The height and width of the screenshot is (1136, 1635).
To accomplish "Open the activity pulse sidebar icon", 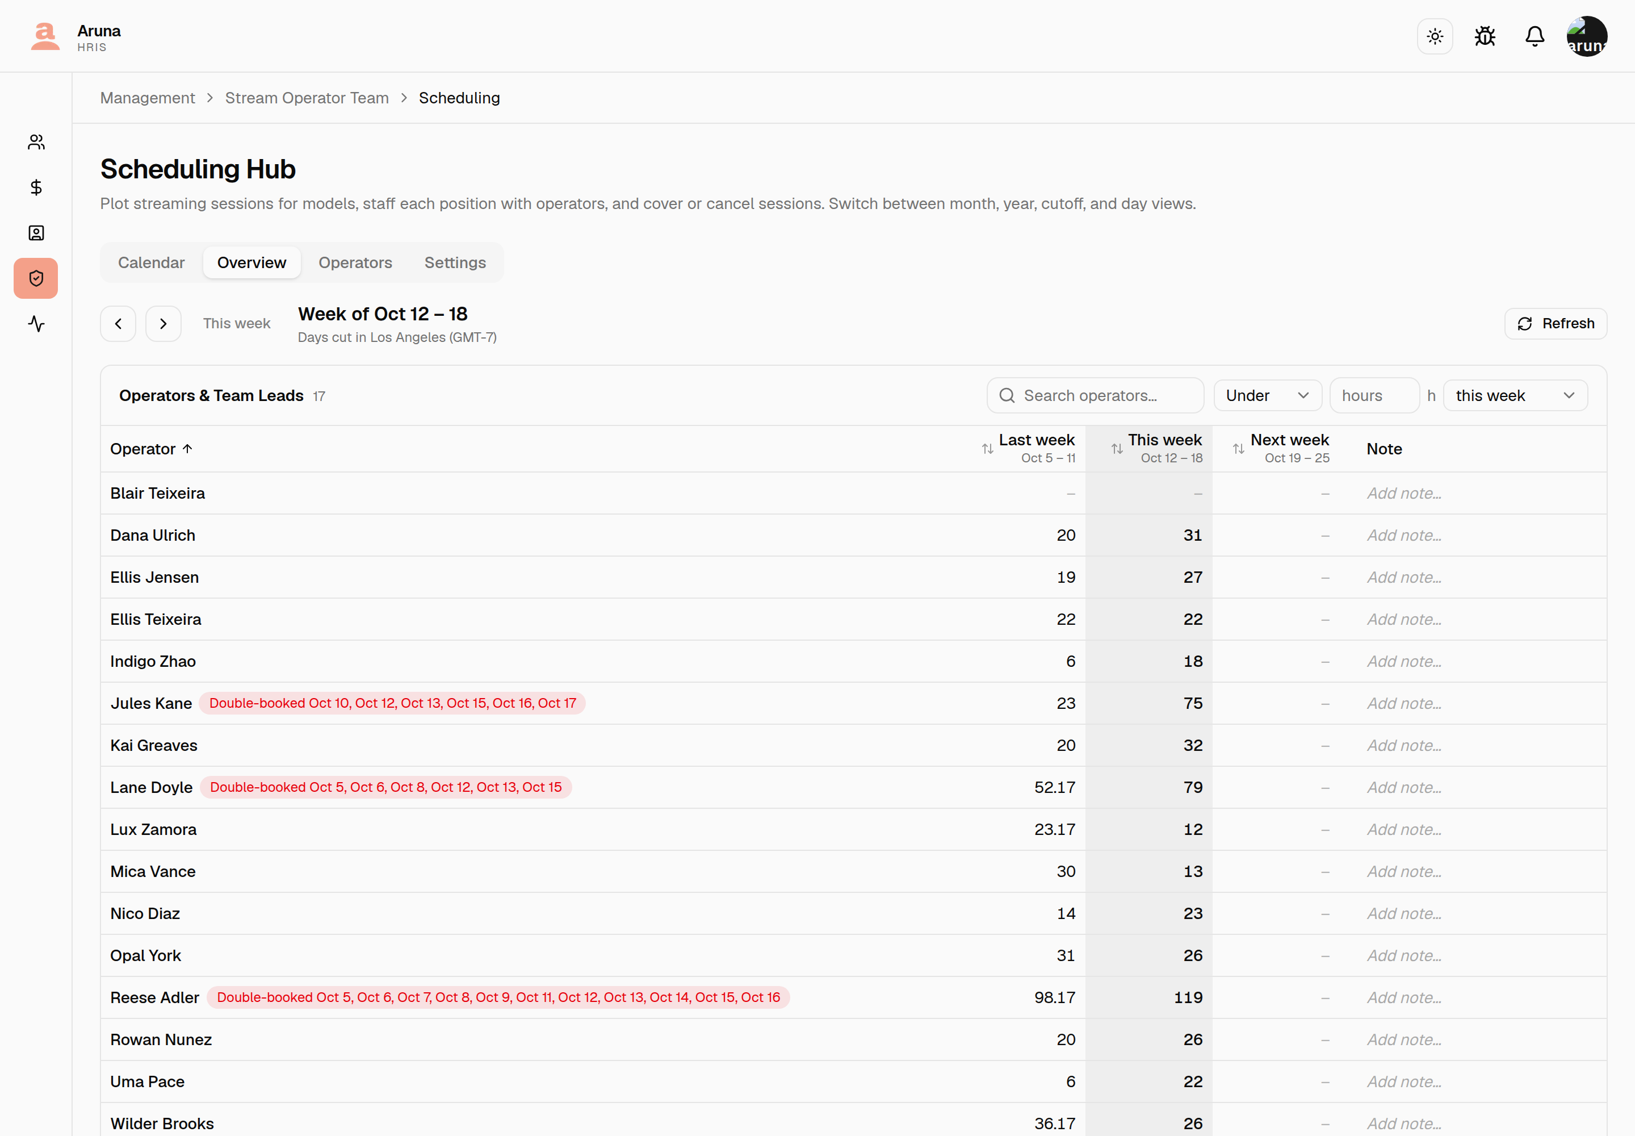I will (36, 324).
